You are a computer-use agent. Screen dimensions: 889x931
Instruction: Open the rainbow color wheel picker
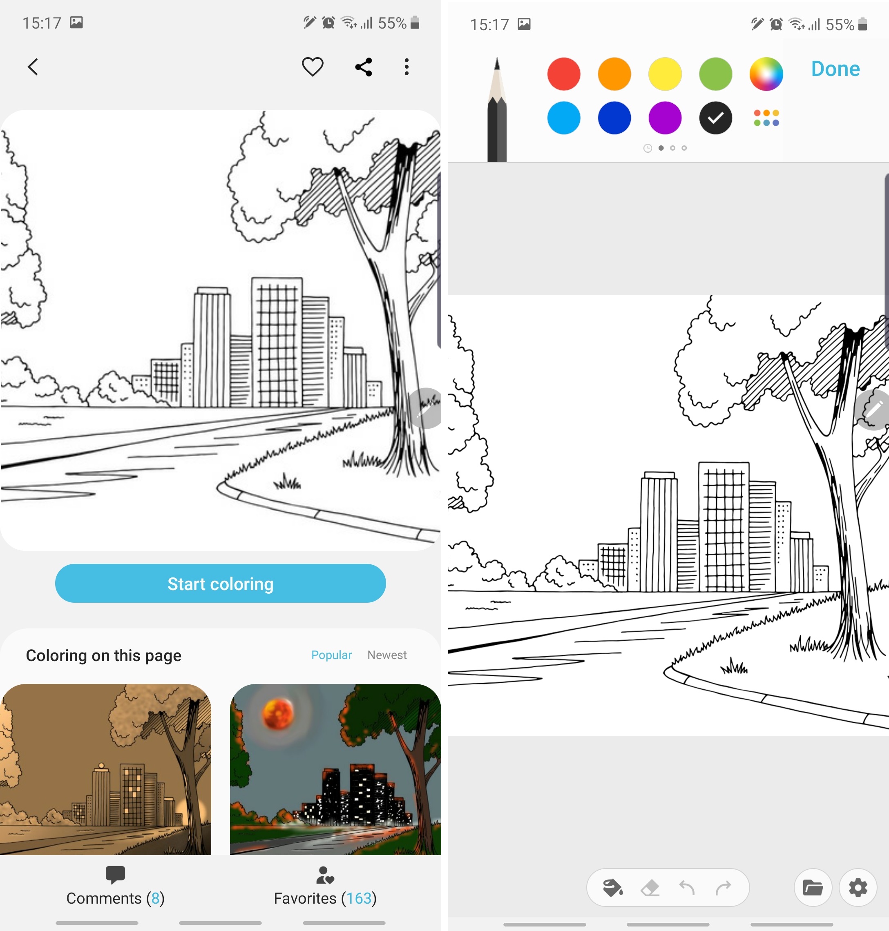click(x=766, y=74)
